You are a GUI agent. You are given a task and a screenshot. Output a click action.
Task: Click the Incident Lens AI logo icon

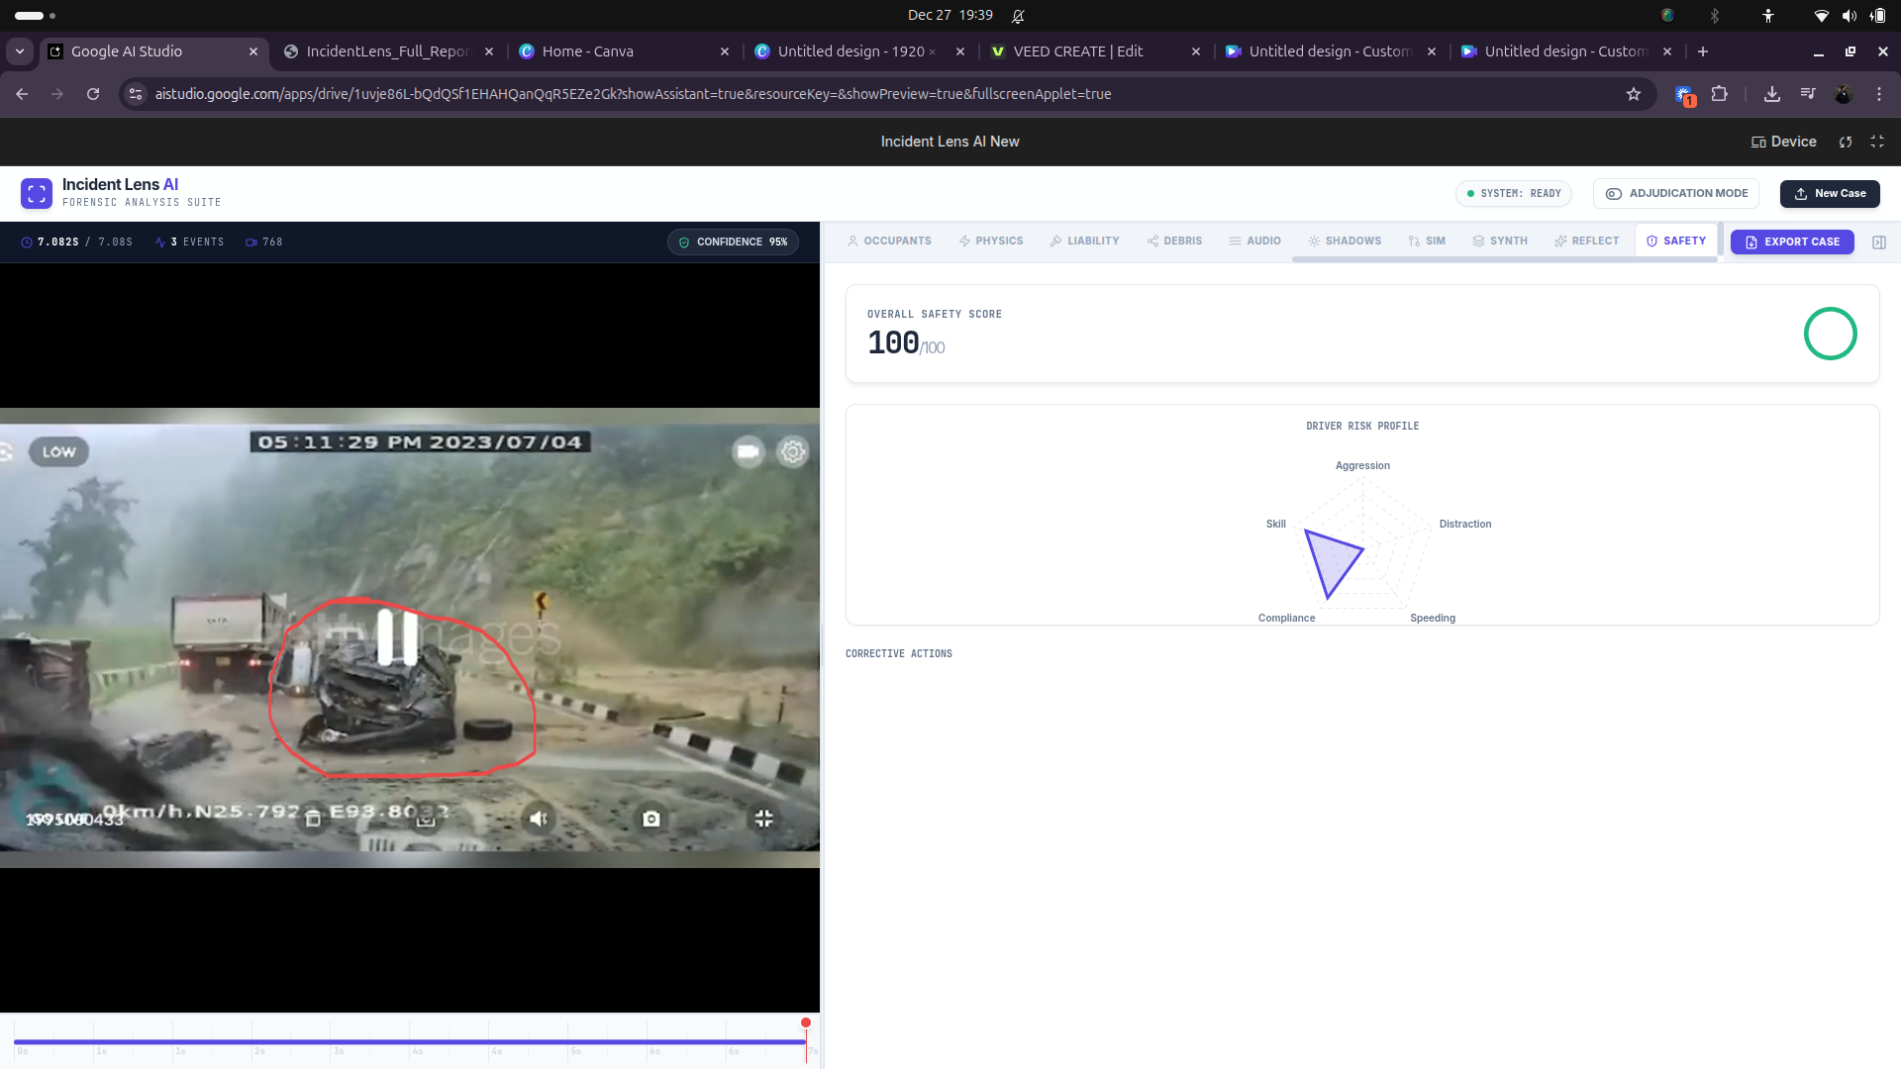point(37,193)
